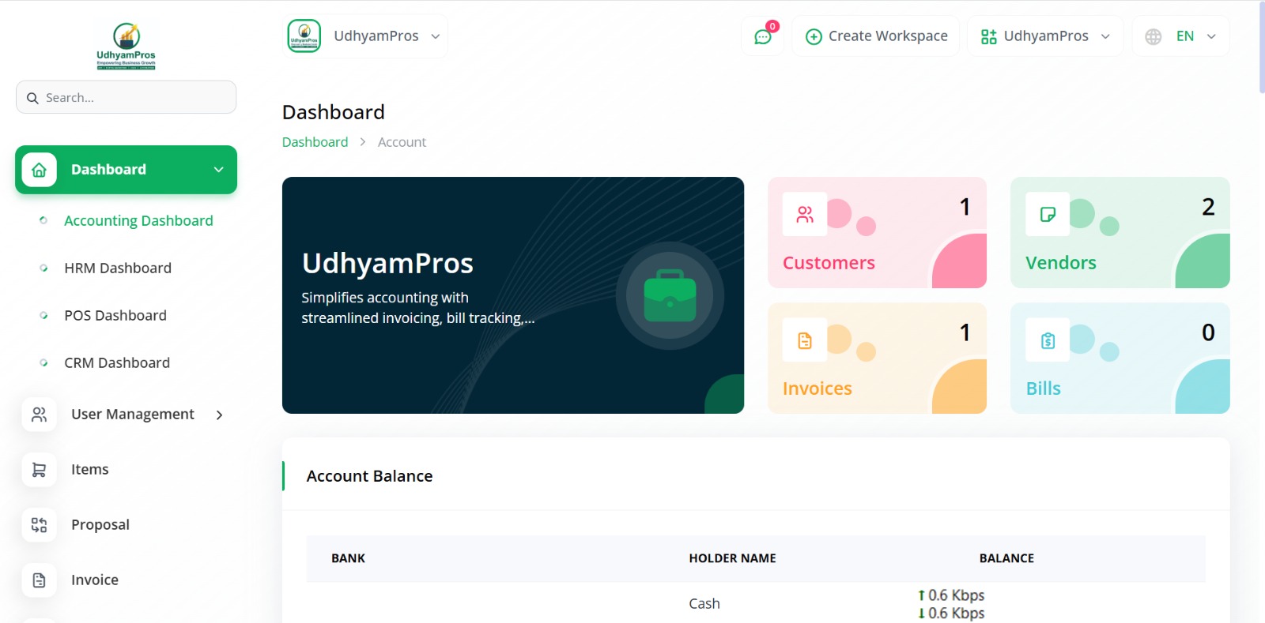Screen dimensions: 1265x623
Task: Open the UdhyamPros workspace switcher dropdown
Action: coord(1045,36)
